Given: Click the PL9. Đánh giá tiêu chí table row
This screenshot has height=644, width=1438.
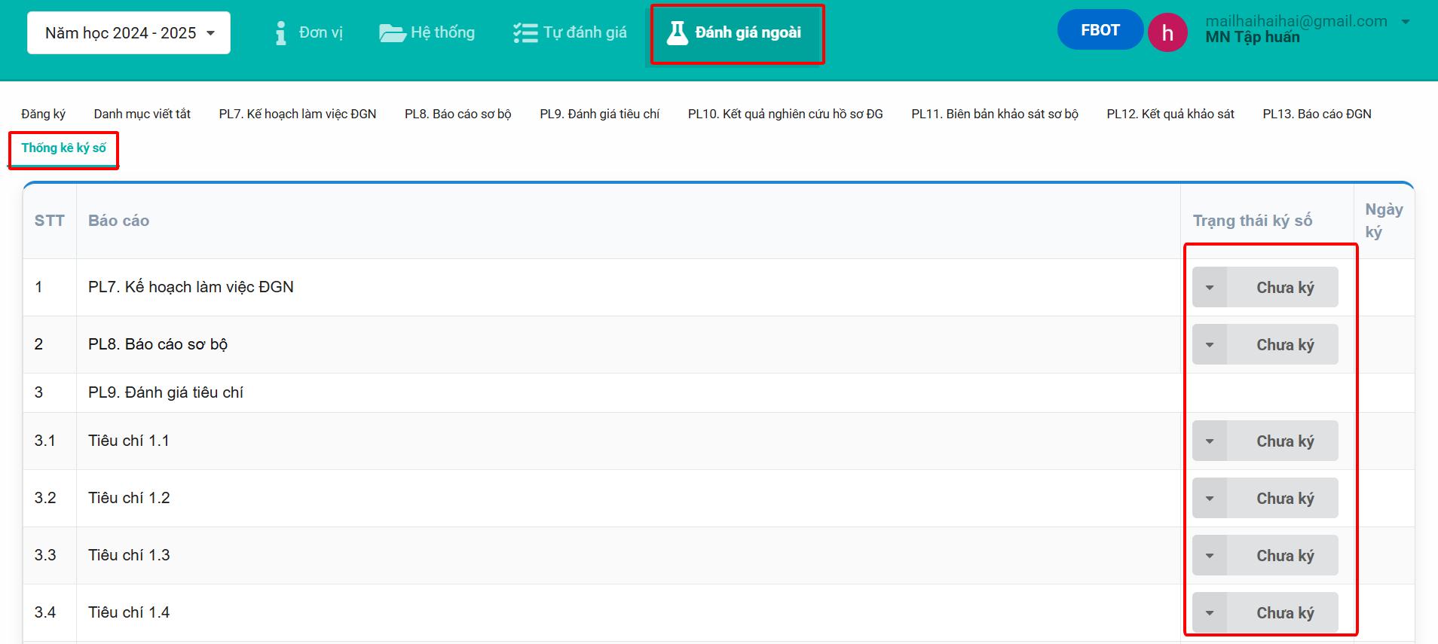Looking at the screenshot, I should (x=166, y=392).
